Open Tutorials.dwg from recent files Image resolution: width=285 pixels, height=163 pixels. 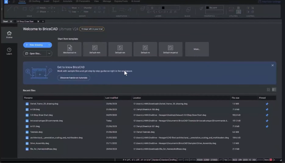[36, 132]
